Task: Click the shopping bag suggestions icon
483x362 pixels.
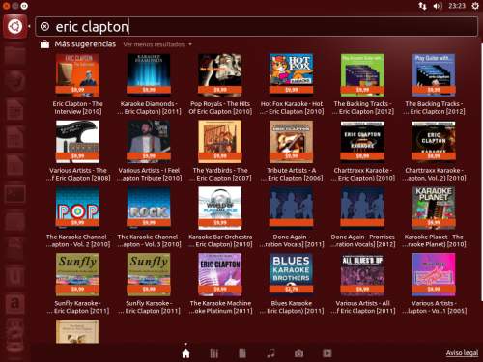Action: click(44, 44)
